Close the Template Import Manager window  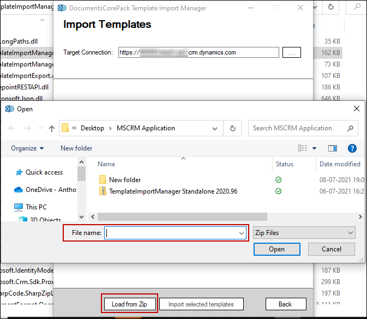pos(300,8)
